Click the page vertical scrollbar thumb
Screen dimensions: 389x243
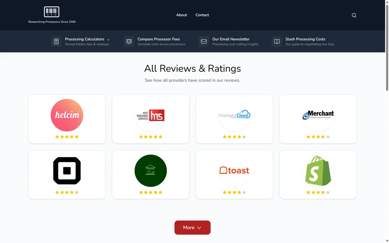387,47
